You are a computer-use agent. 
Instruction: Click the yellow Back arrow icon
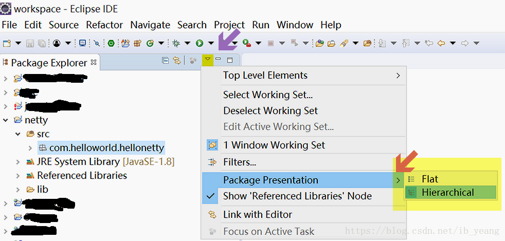441,43
